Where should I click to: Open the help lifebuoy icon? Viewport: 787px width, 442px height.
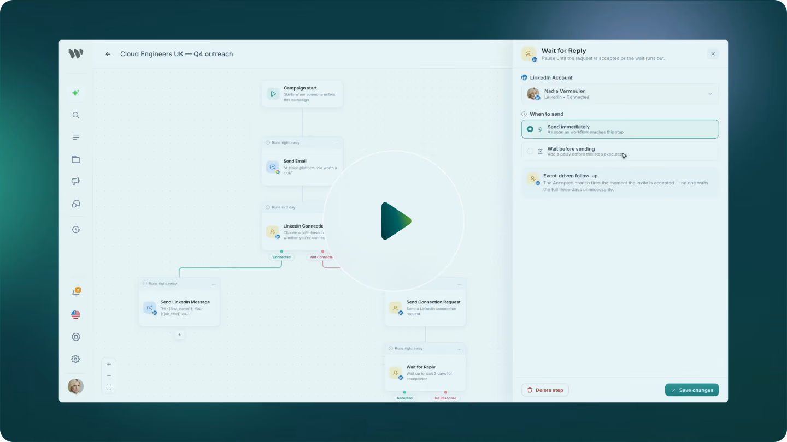[76, 337]
